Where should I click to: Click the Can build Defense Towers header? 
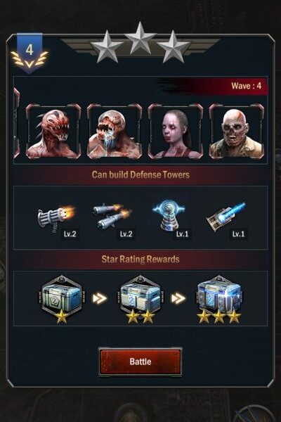pyautogui.click(x=140, y=174)
